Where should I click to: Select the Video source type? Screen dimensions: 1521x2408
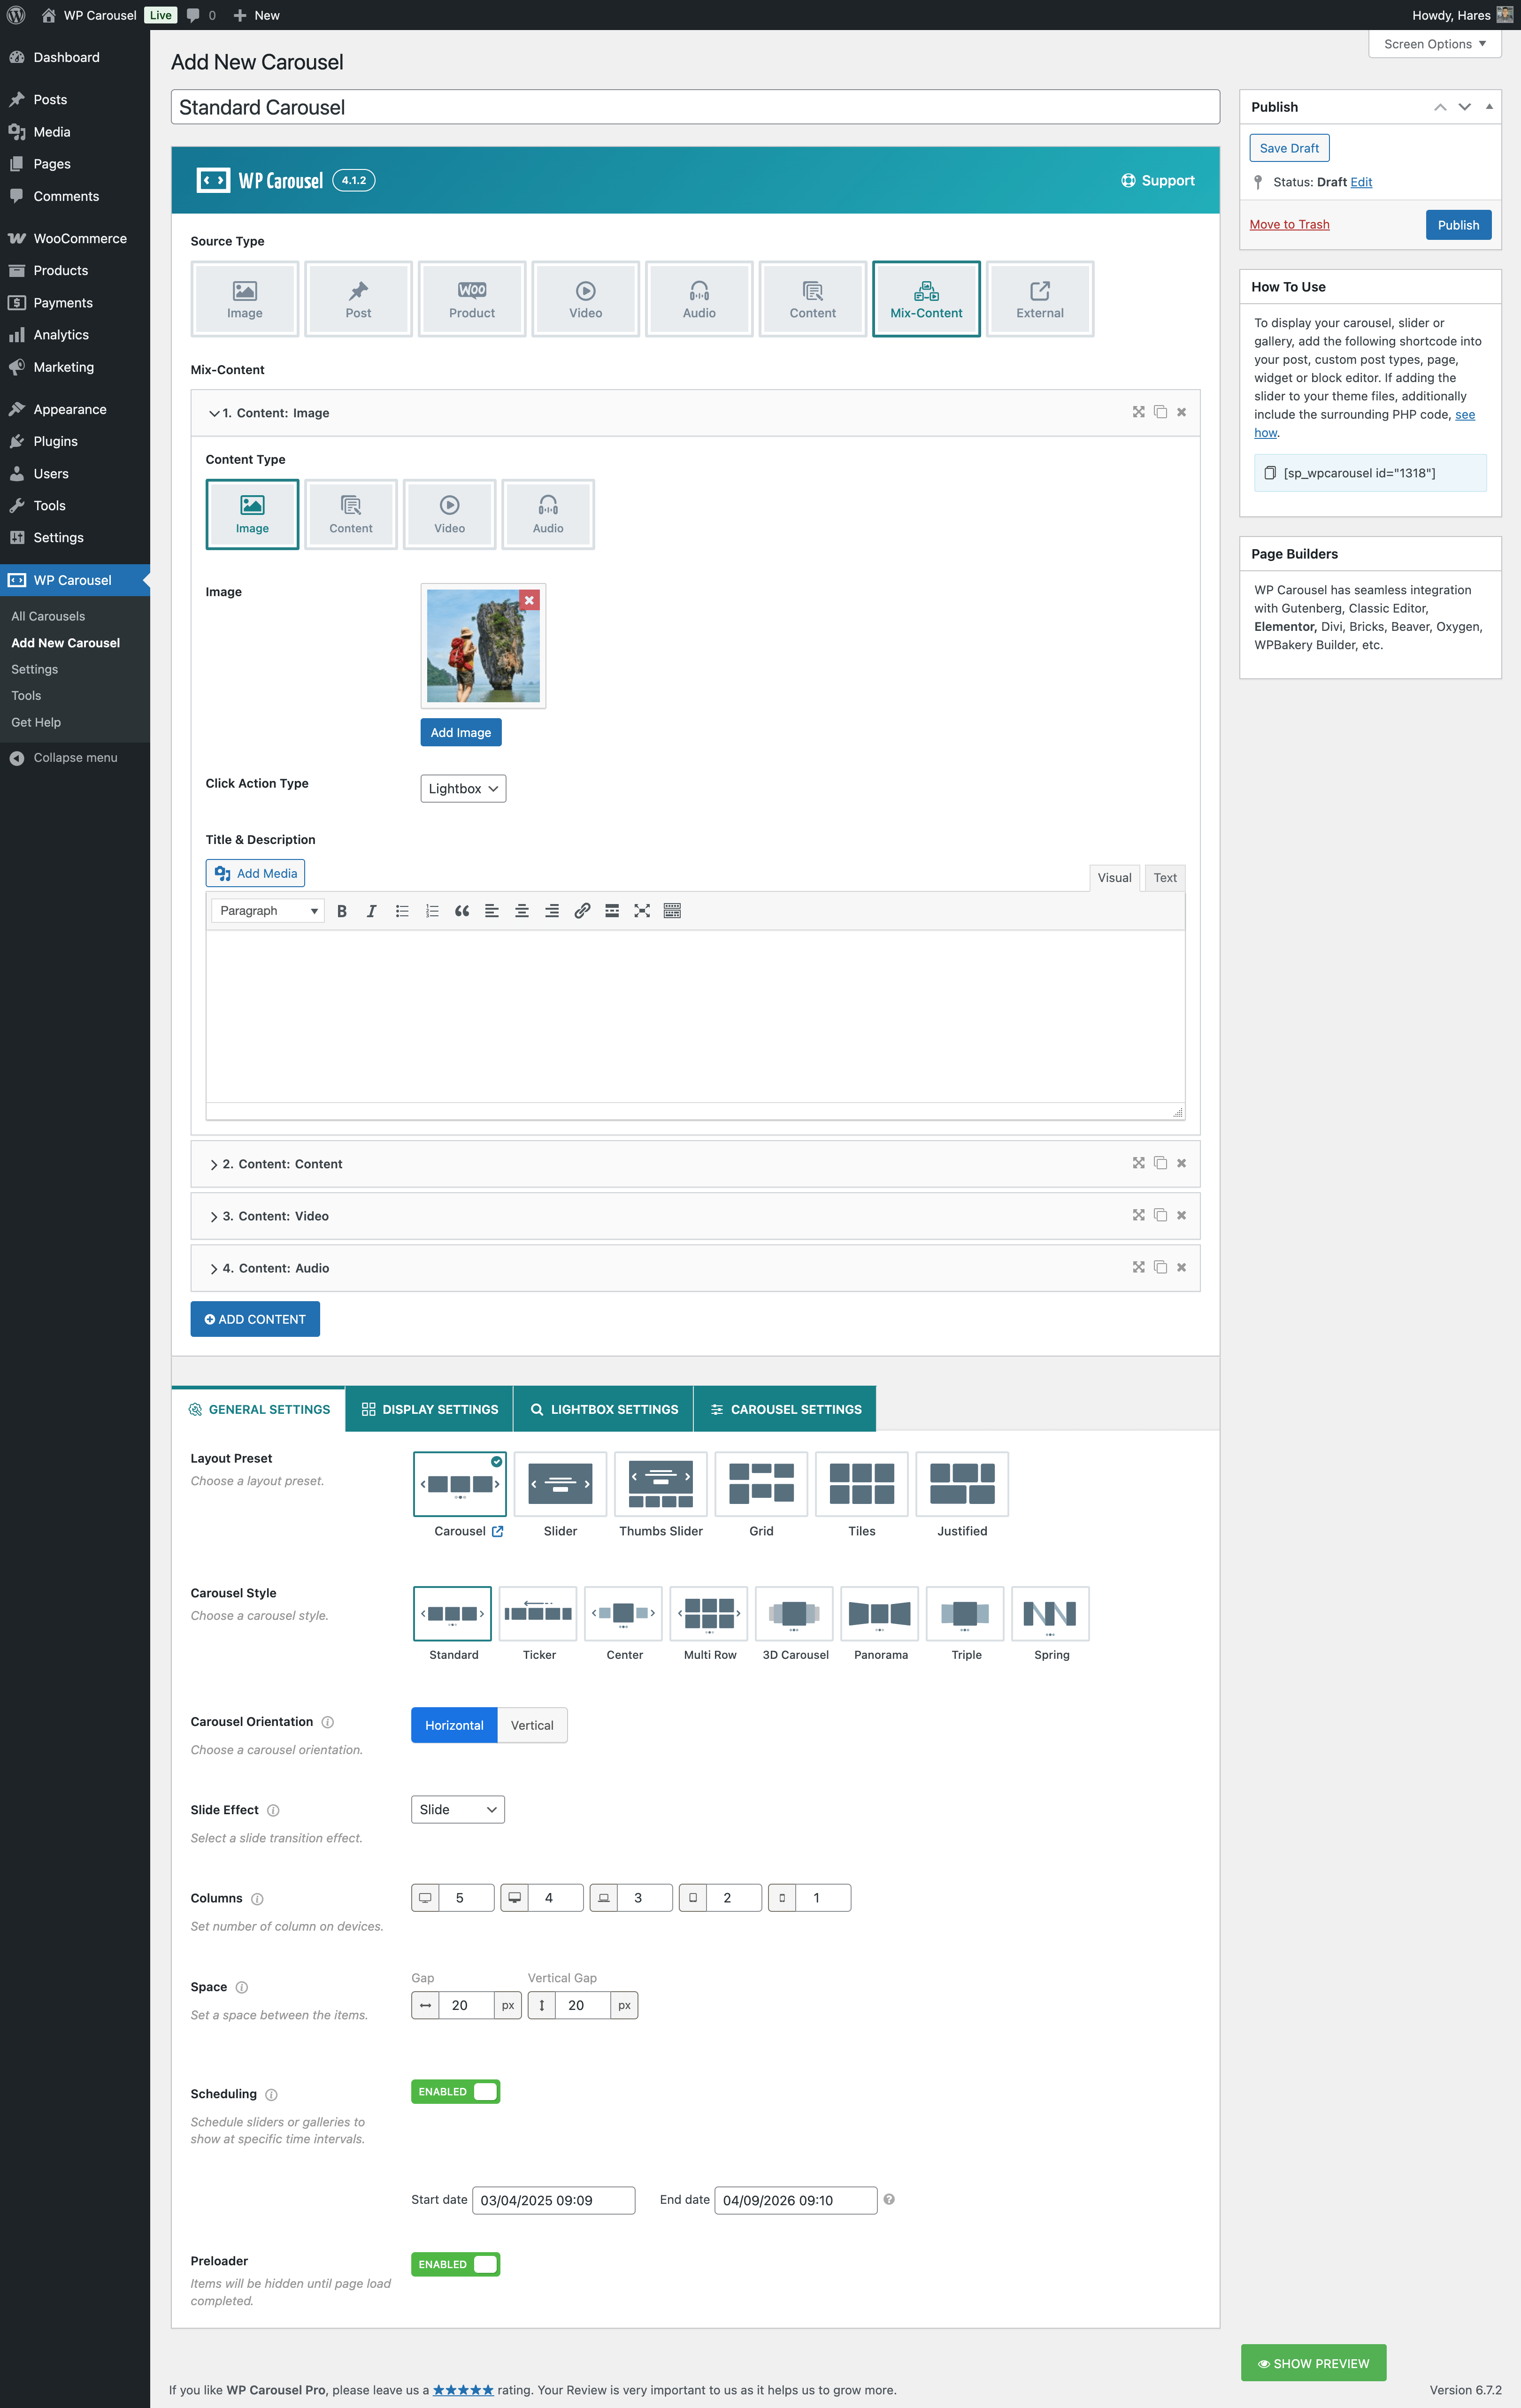coord(586,299)
